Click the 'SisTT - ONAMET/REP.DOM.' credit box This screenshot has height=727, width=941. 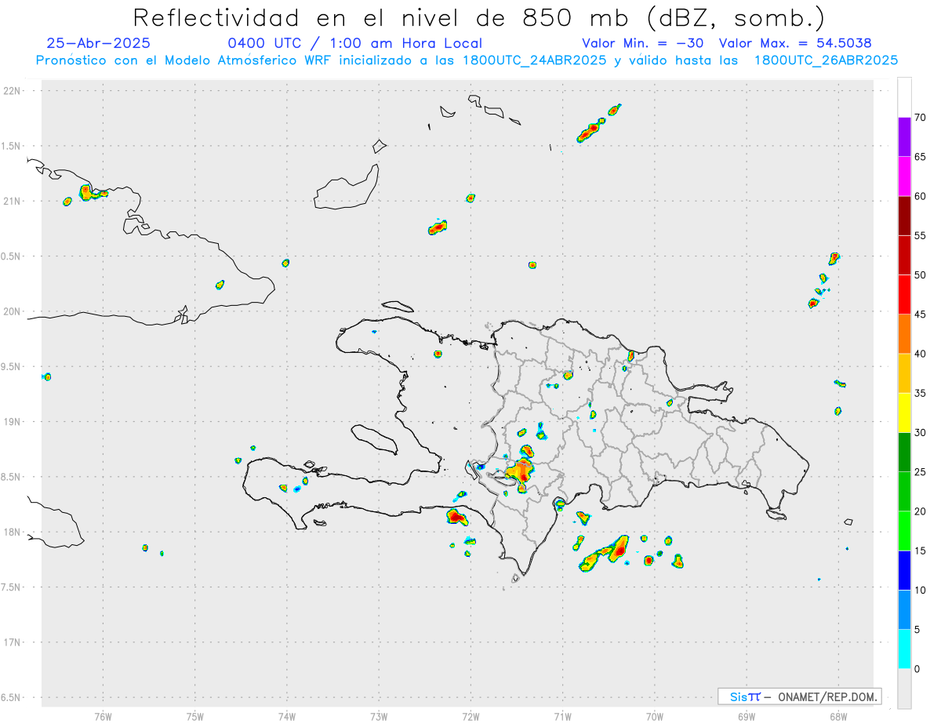click(800, 696)
